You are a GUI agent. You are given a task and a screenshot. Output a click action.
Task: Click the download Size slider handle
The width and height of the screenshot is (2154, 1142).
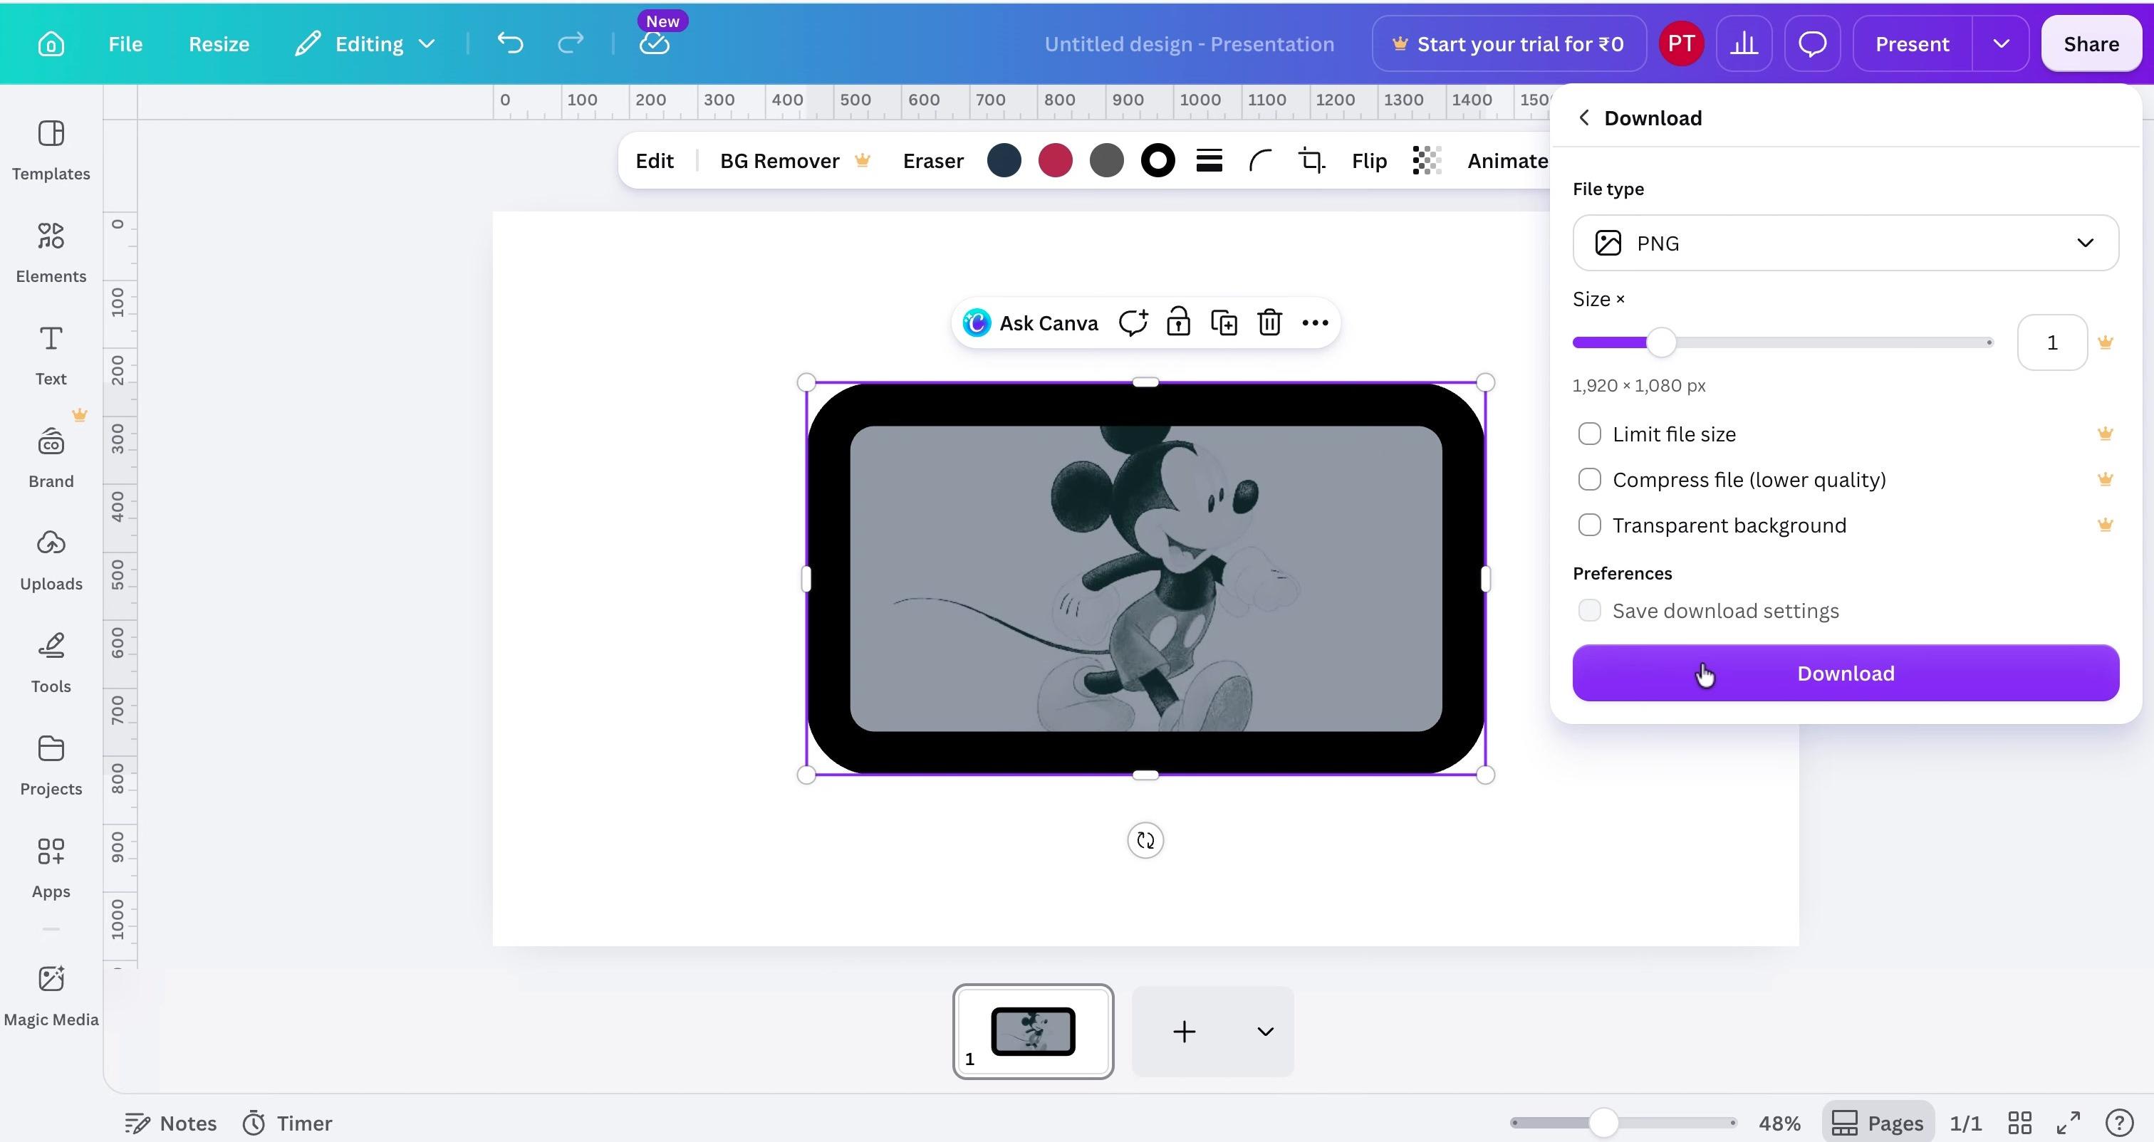1660,342
